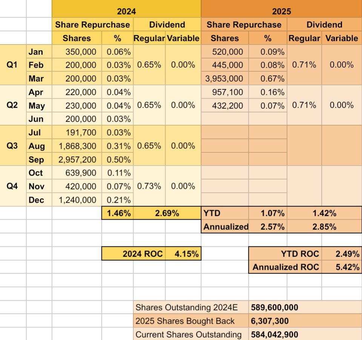Select the 589,600,000 value cell
This screenshot has height=340, width=362.
click(x=305, y=307)
